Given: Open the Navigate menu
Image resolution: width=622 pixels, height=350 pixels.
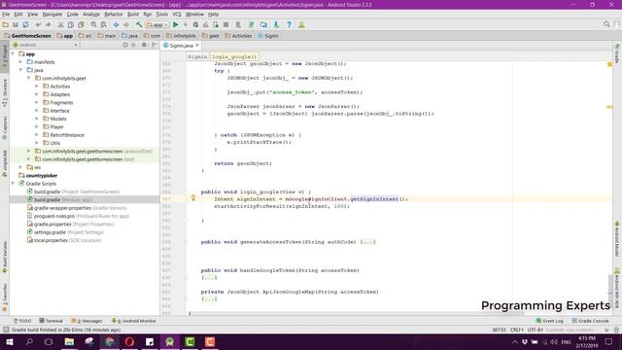Looking at the screenshot, I should (52, 15).
